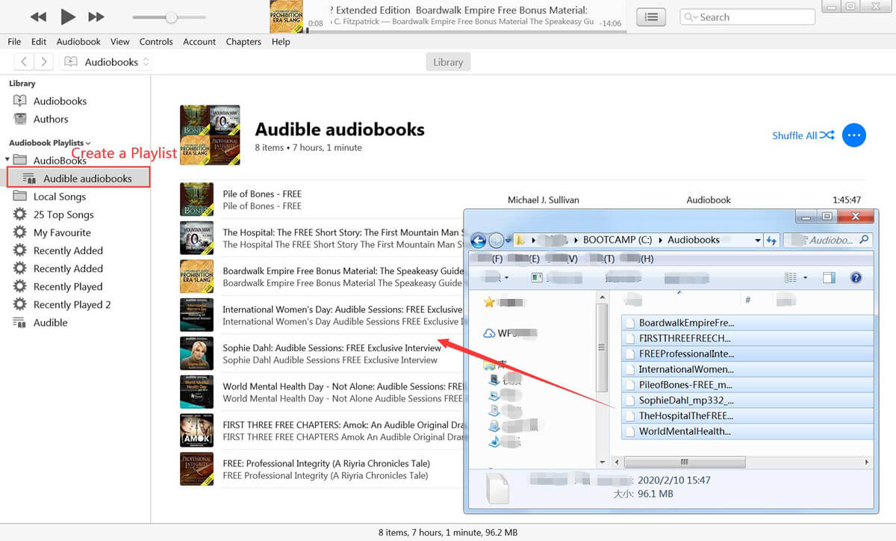
Task: Click the playlist cover artwork collage
Action: tap(210, 135)
